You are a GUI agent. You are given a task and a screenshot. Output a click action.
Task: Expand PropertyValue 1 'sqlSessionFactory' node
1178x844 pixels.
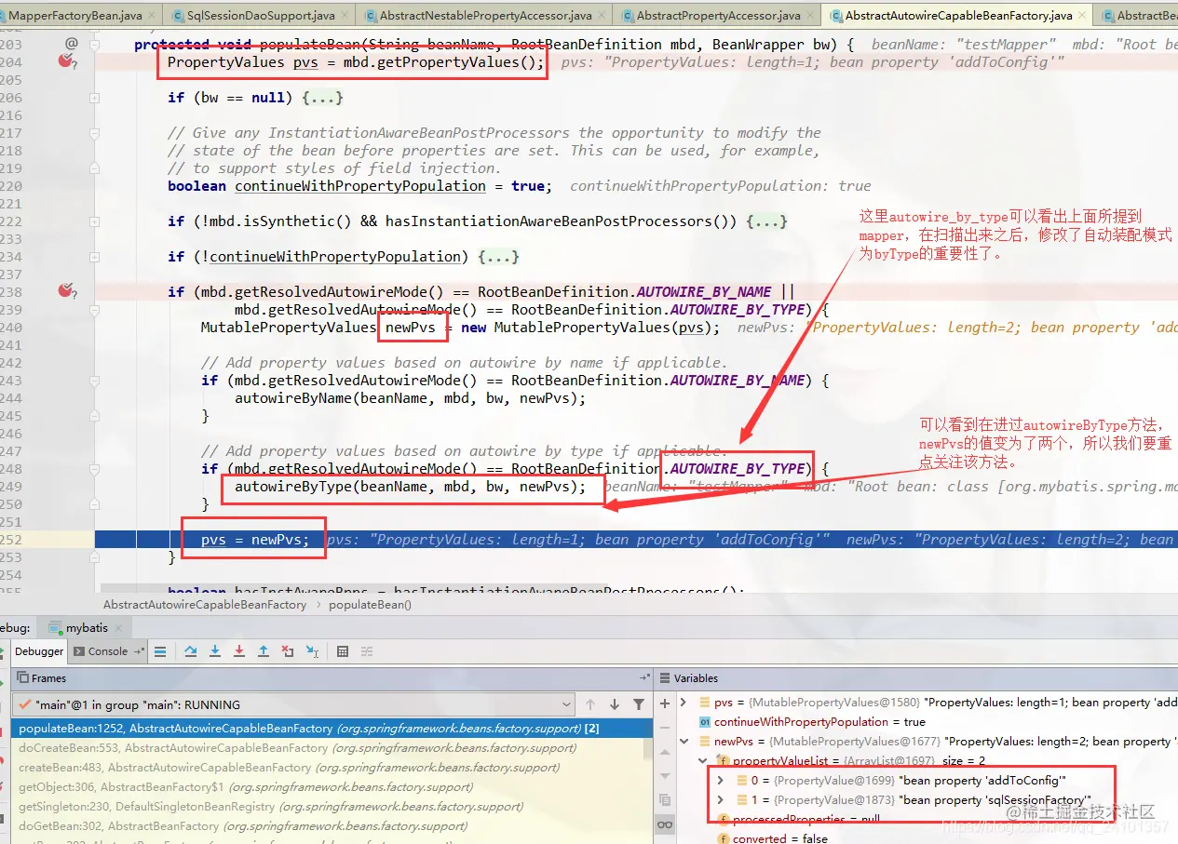click(720, 799)
